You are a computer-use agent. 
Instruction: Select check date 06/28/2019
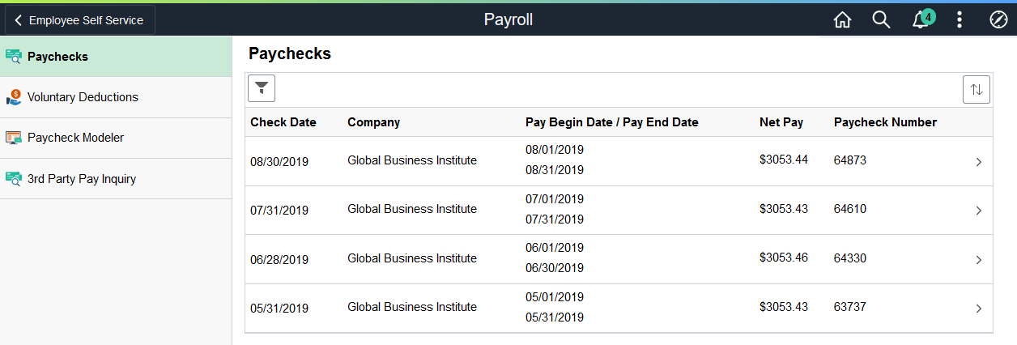coord(279,260)
